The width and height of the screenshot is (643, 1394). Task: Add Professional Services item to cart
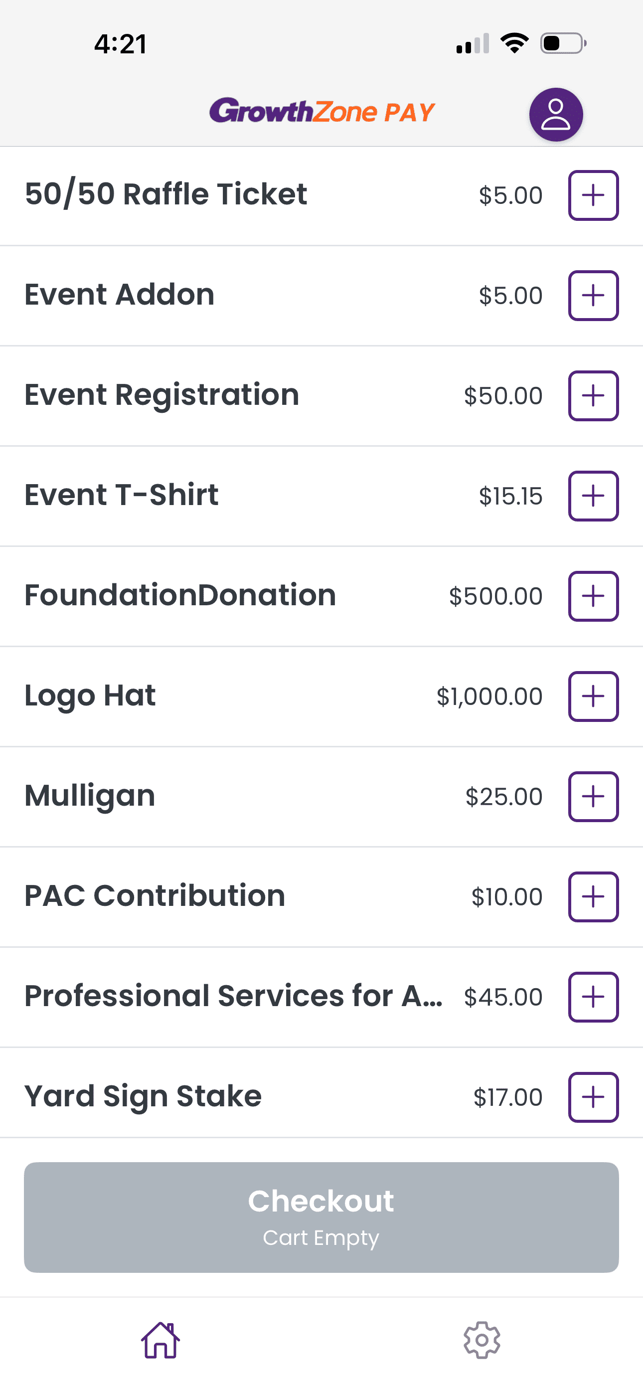point(593,996)
